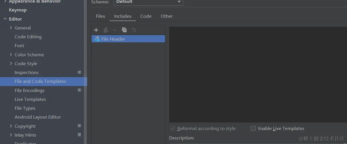
Task: Select Code Editing in the sidebar
Action: tap(28, 37)
